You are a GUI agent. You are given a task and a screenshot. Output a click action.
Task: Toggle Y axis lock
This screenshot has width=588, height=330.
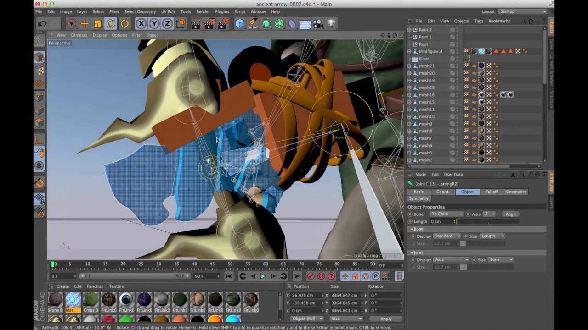click(154, 24)
